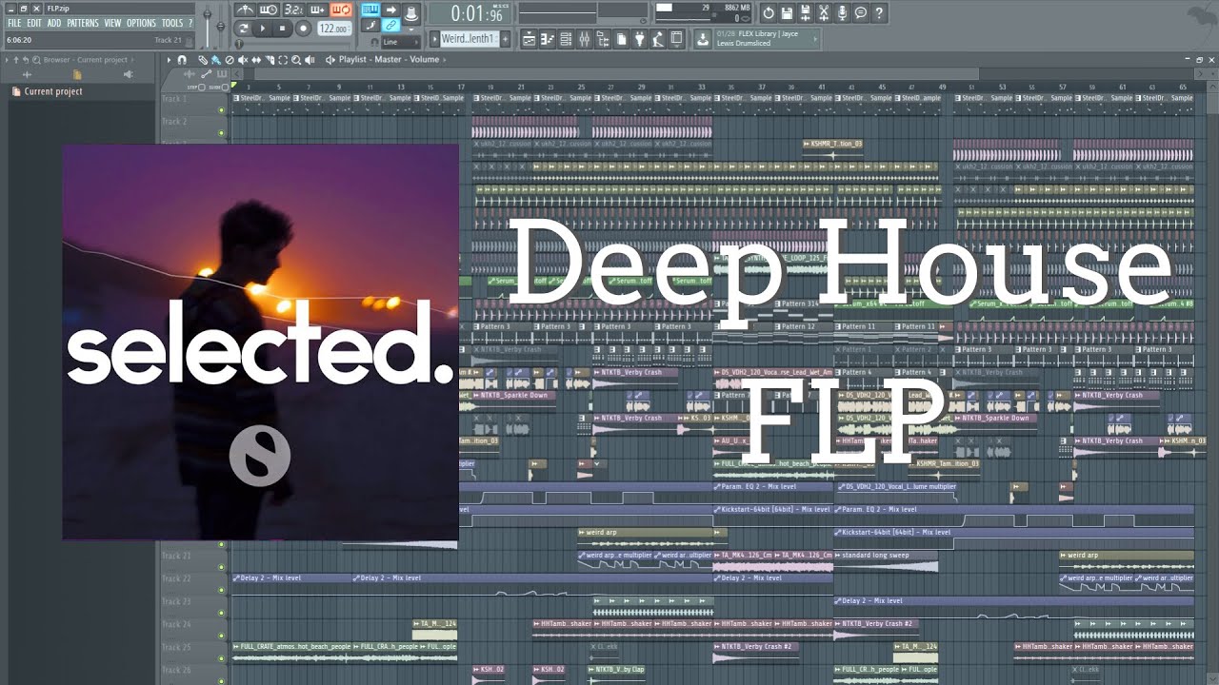
Task: Open the Playlist window icon
Action: click(529, 39)
